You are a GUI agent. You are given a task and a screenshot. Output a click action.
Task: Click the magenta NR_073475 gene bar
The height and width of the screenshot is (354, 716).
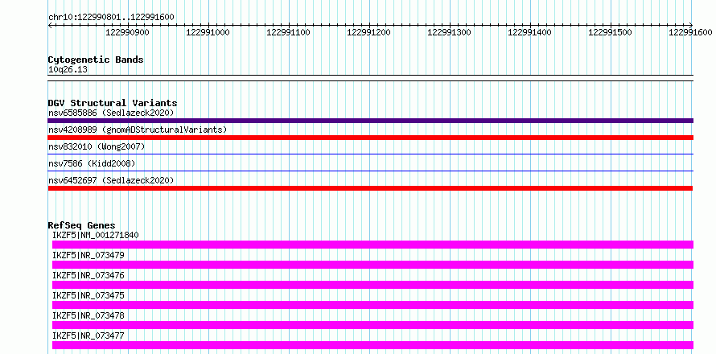point(372,305)
